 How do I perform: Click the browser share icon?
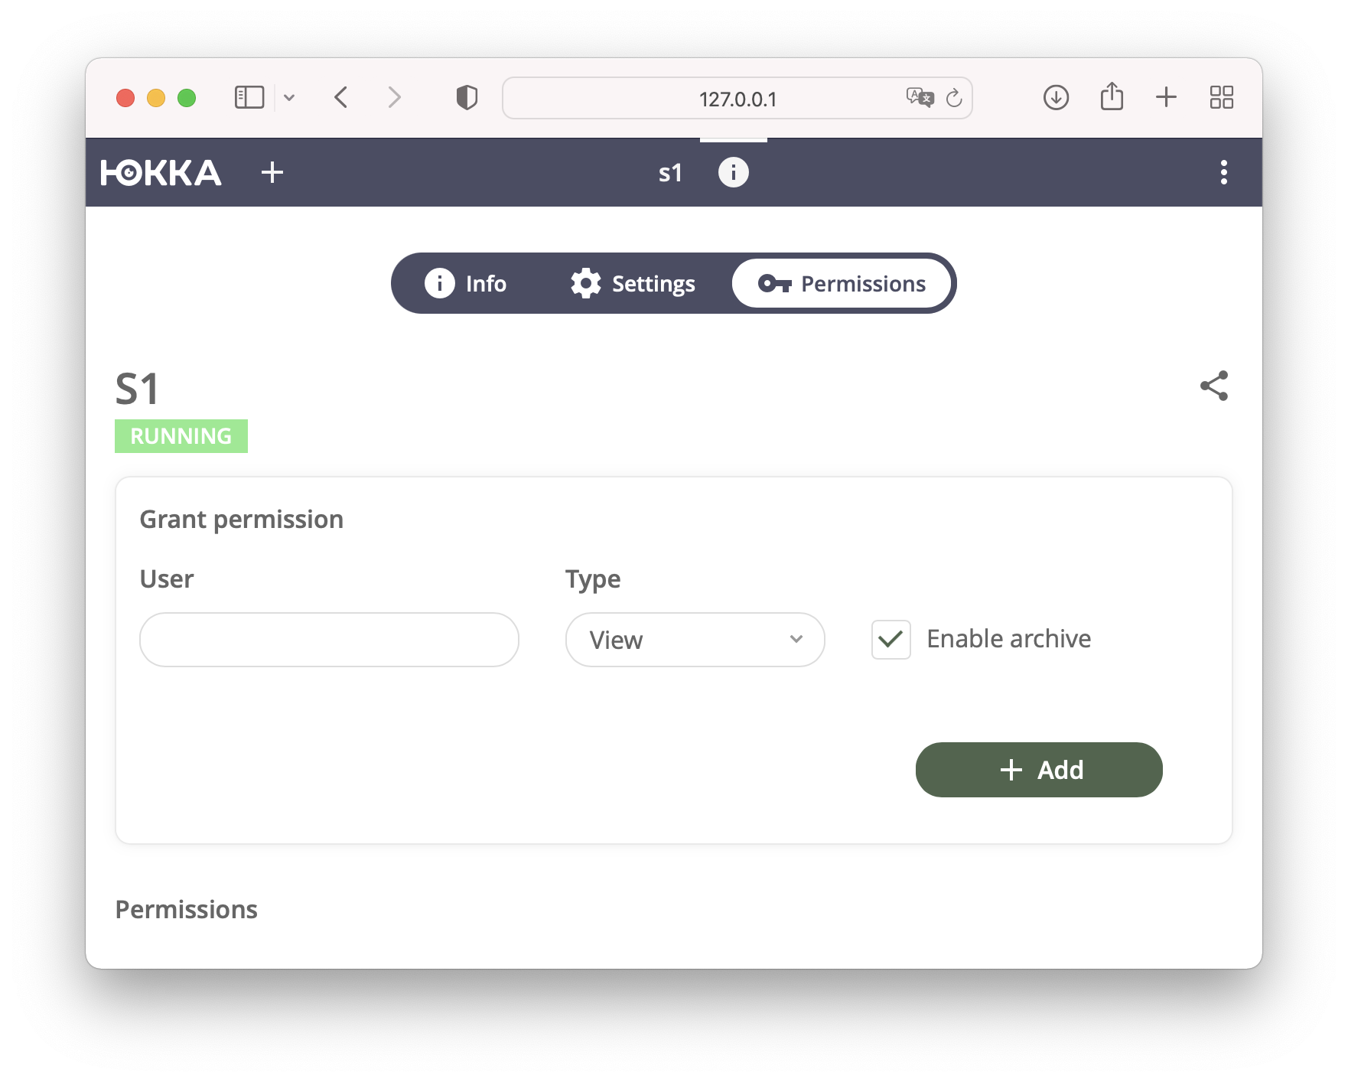1112,96
